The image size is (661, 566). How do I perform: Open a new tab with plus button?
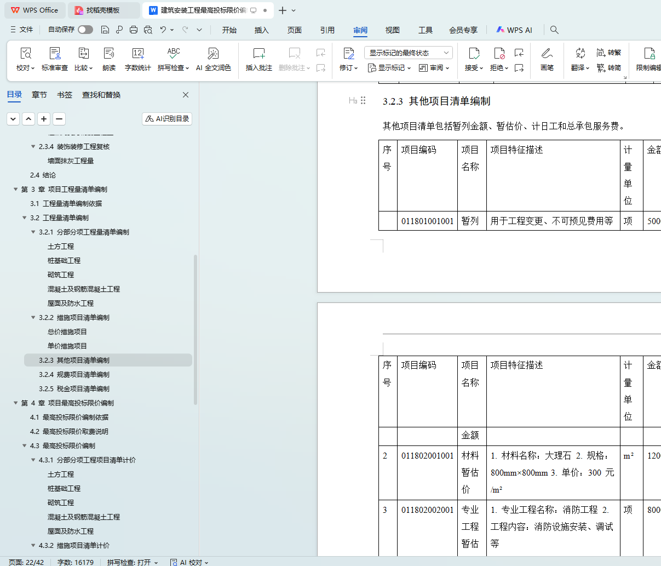283,10
